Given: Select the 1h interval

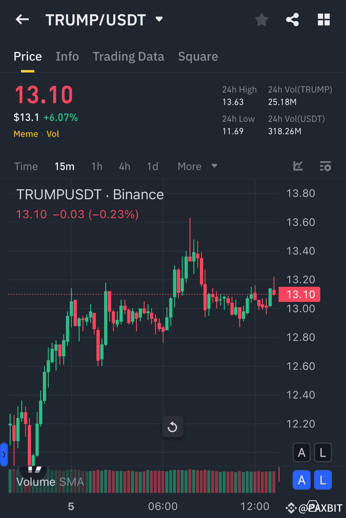Looking at the screenshot, I should click(x=97, y=166).
